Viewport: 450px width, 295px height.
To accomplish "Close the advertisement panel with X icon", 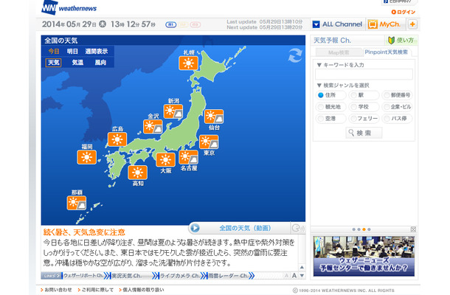I will [x=413, y=229].
